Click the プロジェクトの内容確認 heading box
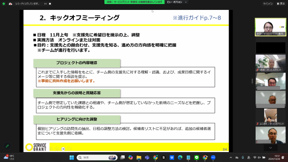Image resolution: width=288 pixels, height=162 pixels. point(77,63)
